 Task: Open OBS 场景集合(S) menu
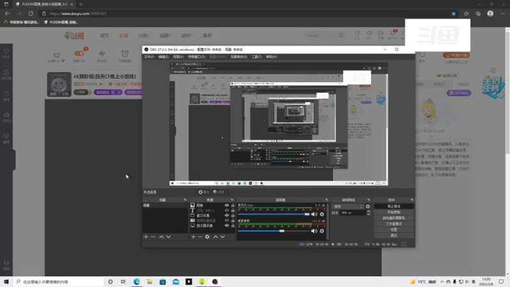tap(238, 57)
